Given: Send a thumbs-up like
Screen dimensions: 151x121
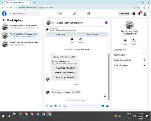Looking at the screenshot, I should point(108,106).
